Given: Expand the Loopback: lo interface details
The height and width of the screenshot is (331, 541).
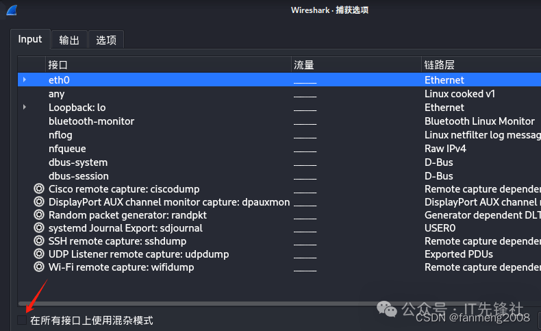Looking at the screenshot, I should [x=25, y=108].
